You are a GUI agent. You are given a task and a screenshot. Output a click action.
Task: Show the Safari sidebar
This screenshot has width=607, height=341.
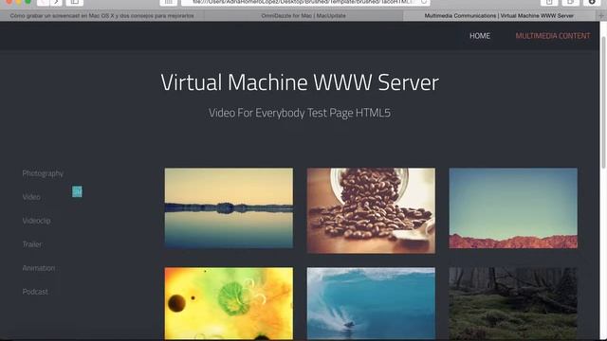pyautogui.click(x=75, y=2)
